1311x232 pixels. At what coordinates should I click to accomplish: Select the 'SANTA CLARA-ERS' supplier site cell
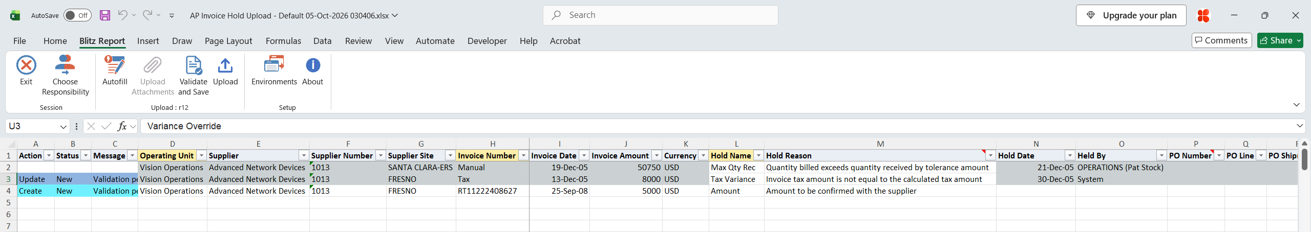click(x=421, y=167)
